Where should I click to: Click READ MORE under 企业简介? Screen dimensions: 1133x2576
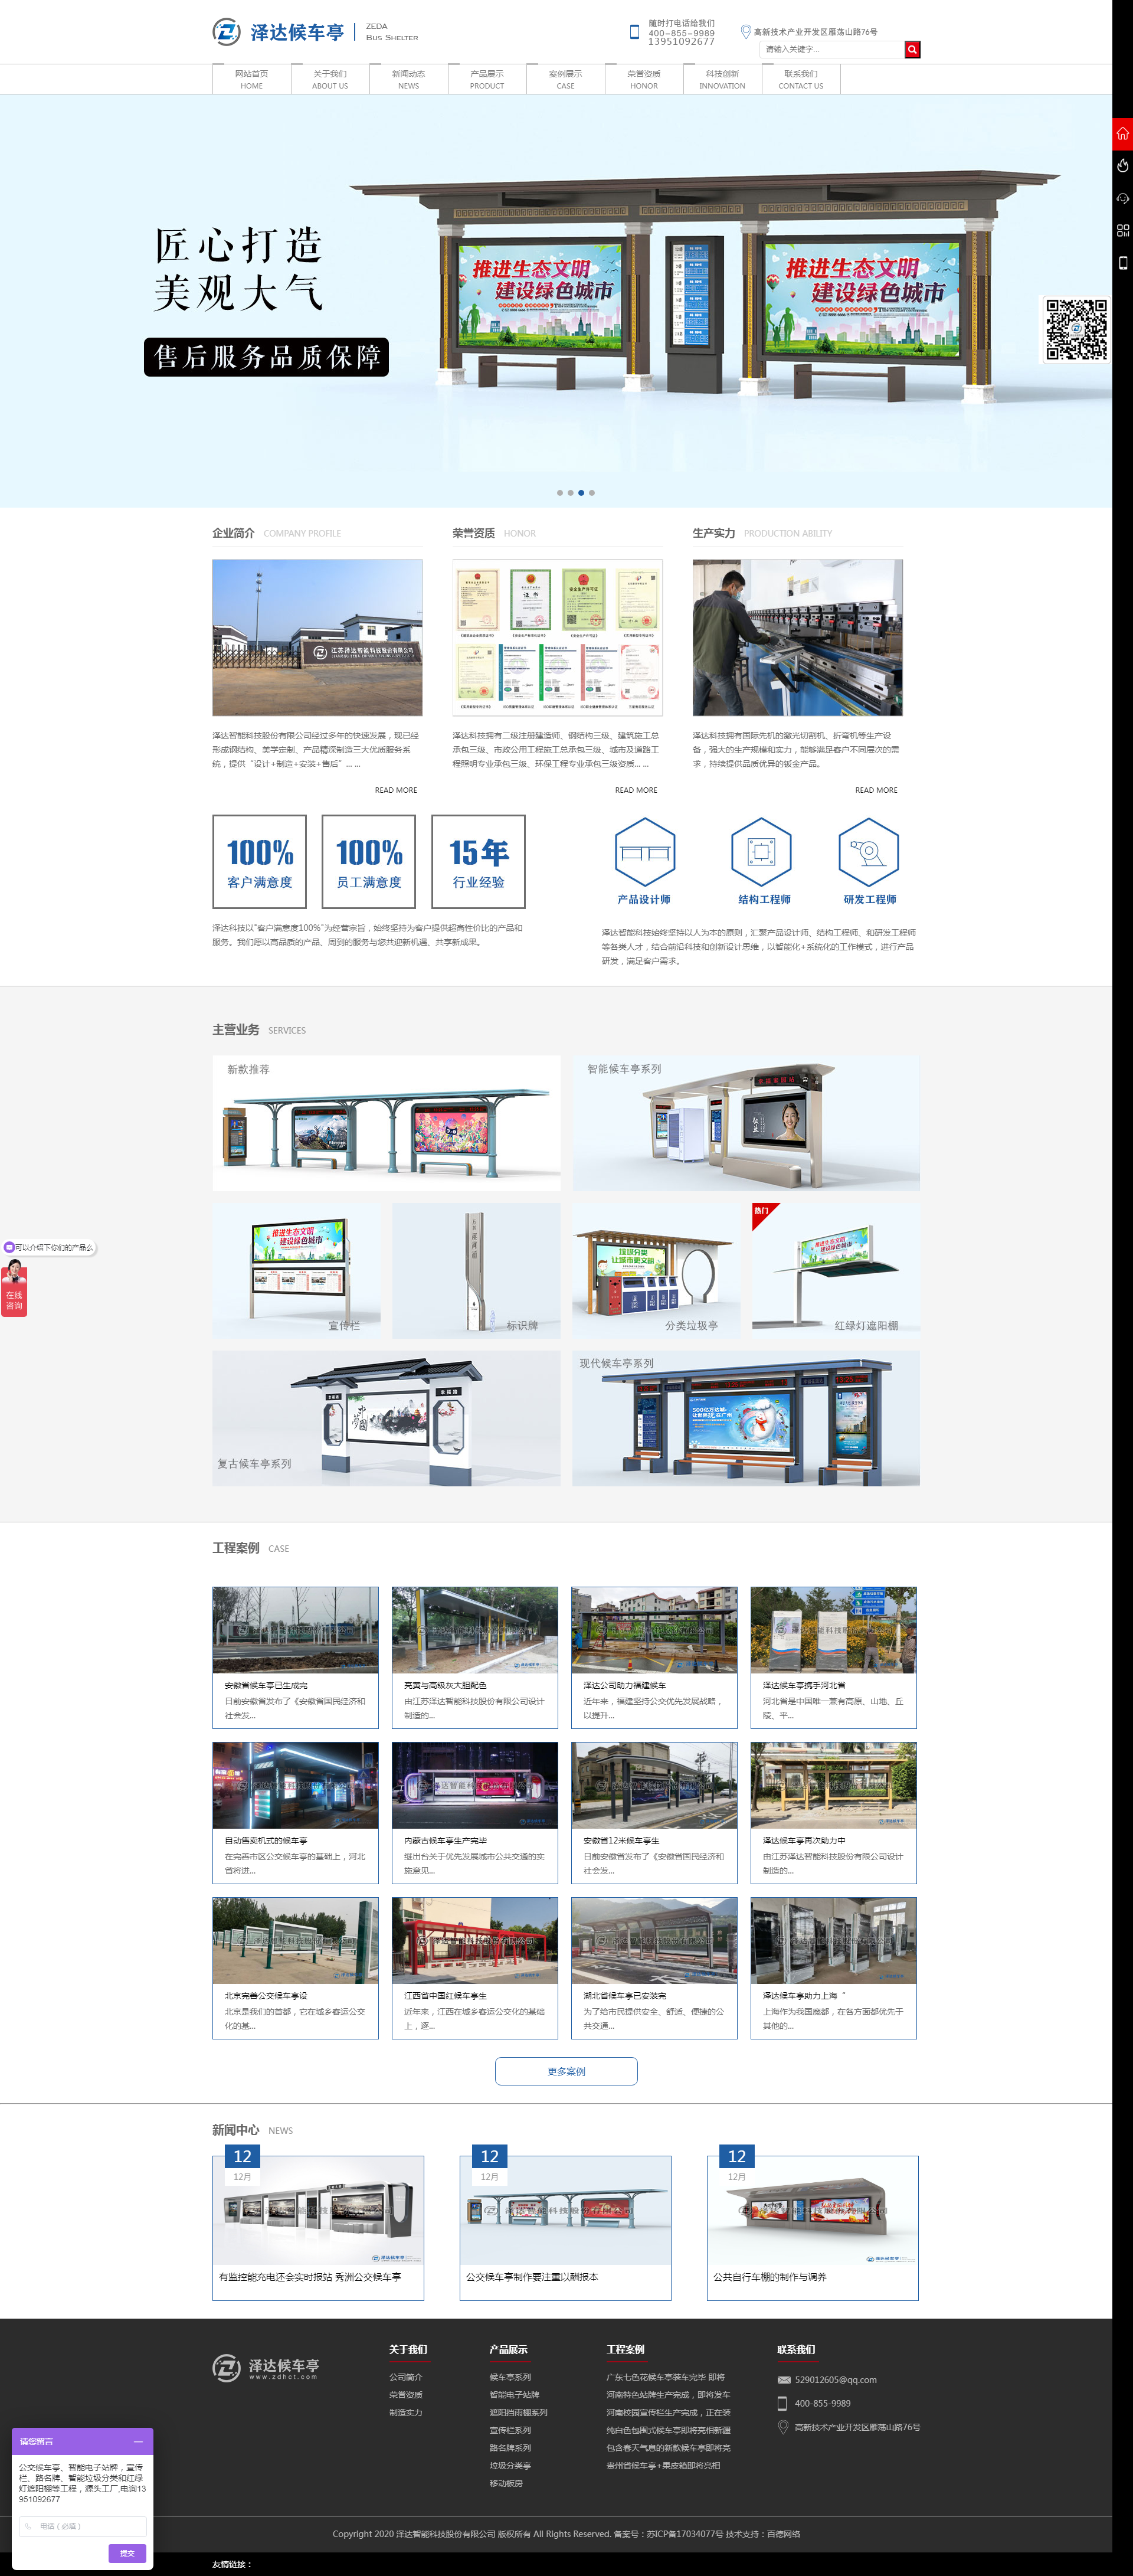(x=396, y=790)
